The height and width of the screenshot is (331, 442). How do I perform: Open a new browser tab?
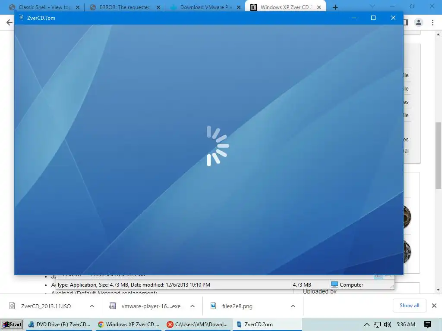335,7
